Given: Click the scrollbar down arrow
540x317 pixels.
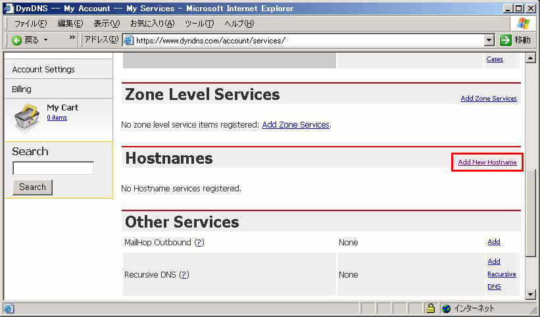Looking at the screenshot, I should pos(530,294).
